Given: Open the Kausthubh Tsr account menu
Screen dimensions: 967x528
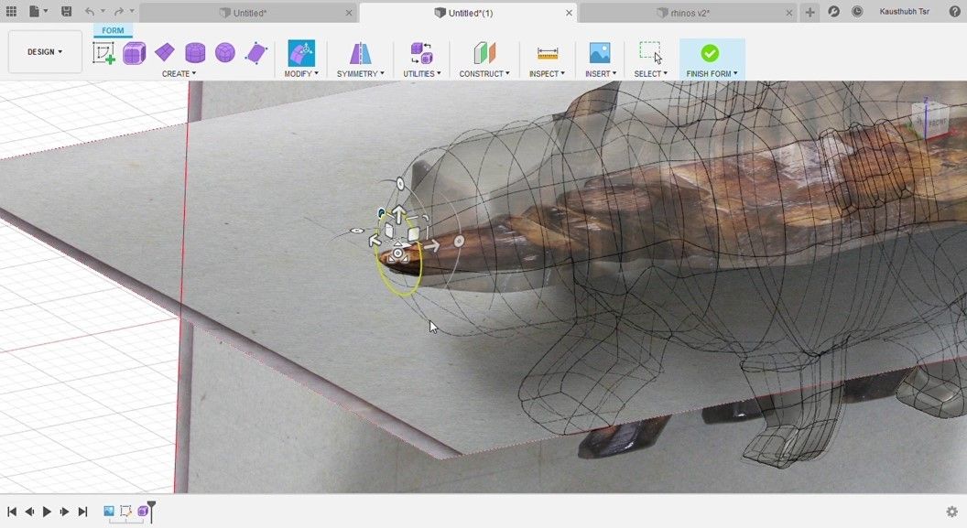Looking at the screenshot, I should coord(904,12).
